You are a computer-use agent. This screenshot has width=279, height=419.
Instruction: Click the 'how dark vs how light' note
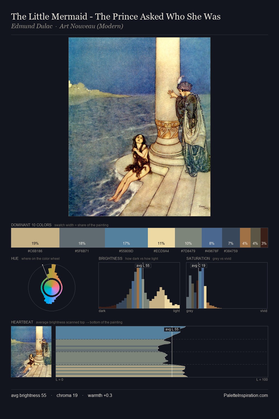click(x=142, y=259)
